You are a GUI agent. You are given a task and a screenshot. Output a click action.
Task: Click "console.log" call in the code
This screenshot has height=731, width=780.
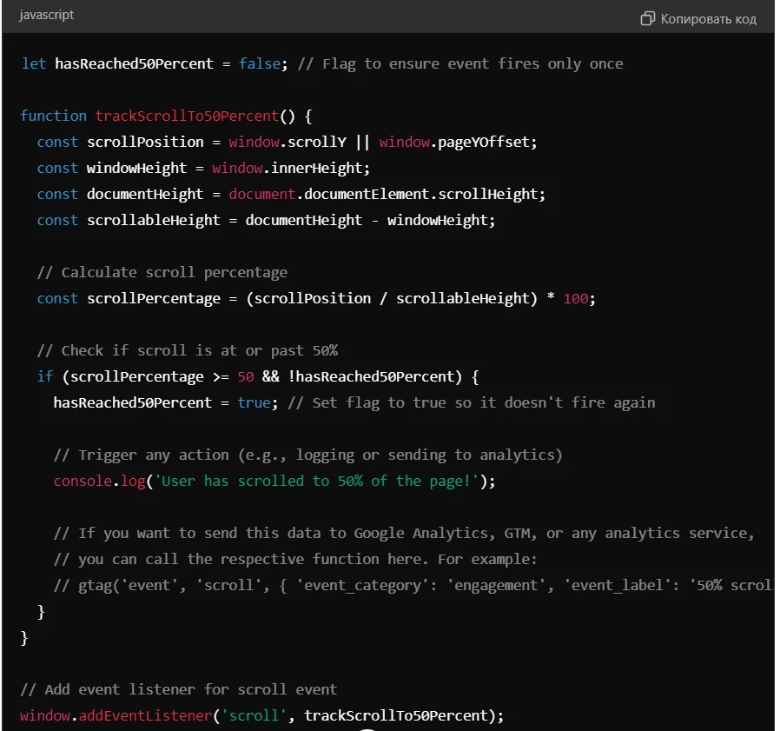[x=100, y=481]
